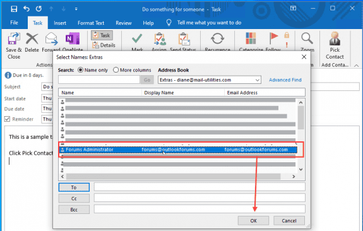Image resolution: width=363 pixels, height=231 pixels.
Task: Click the Pick Contact icon
Action: click(335, 38)
